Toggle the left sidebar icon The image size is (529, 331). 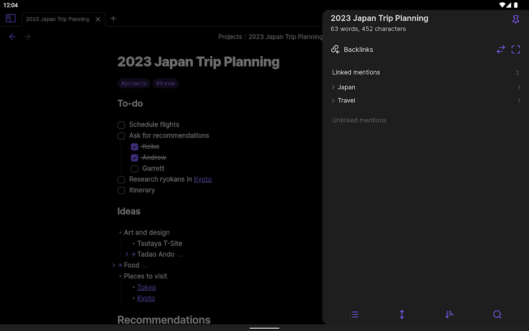(x=11, y=18)
